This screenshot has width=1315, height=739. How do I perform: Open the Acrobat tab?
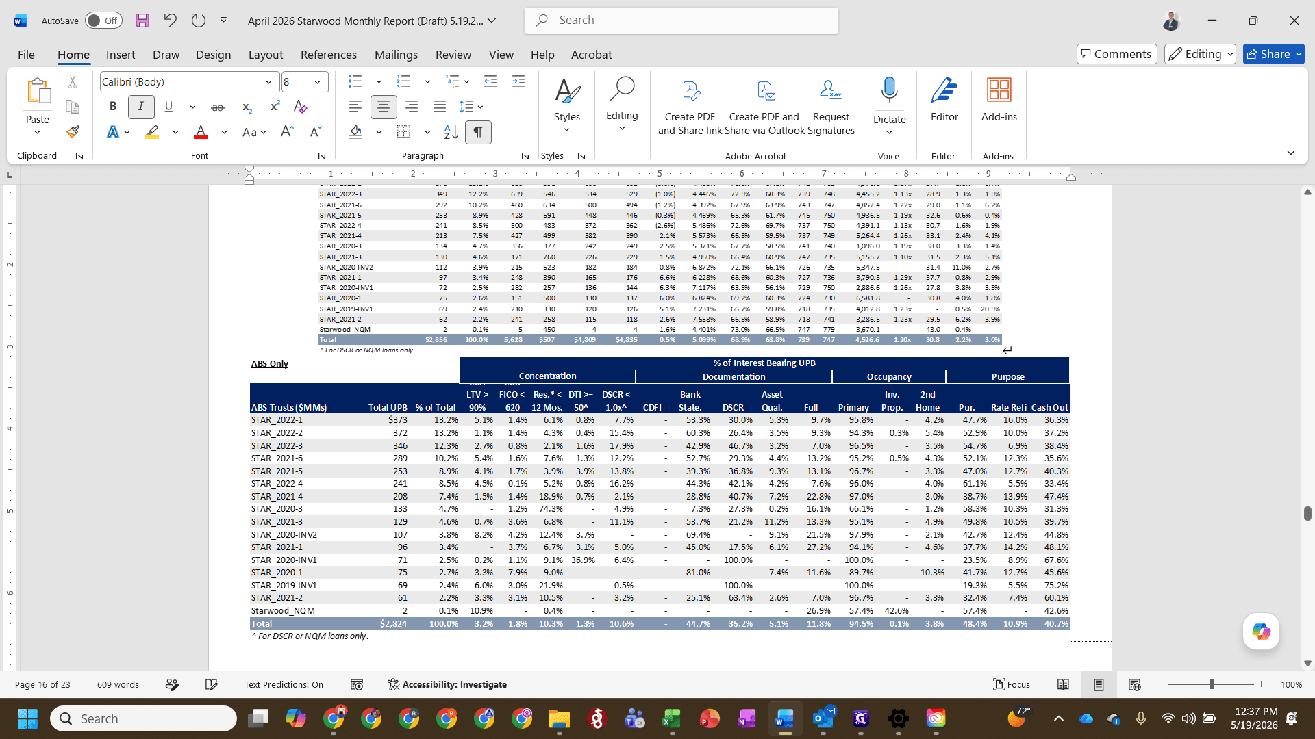point(592,55)
